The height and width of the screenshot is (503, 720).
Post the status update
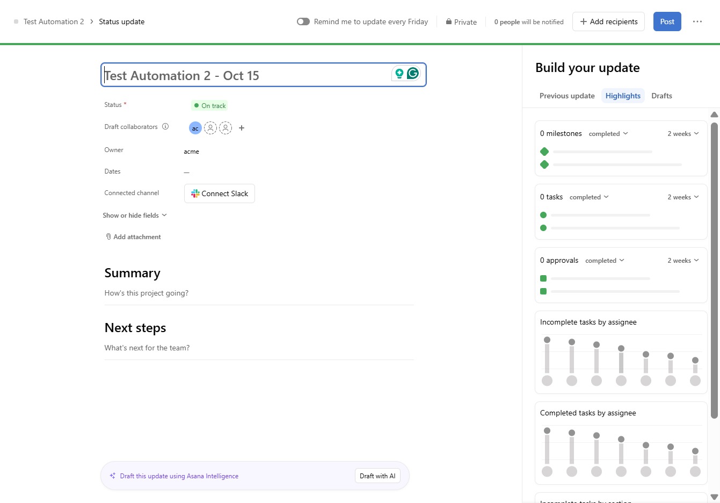667,21
